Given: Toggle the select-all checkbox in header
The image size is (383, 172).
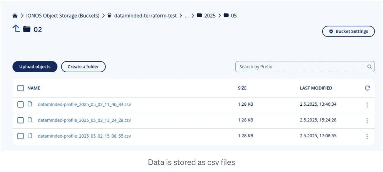Looking at the screenshot, I should (x=20, y=88).
